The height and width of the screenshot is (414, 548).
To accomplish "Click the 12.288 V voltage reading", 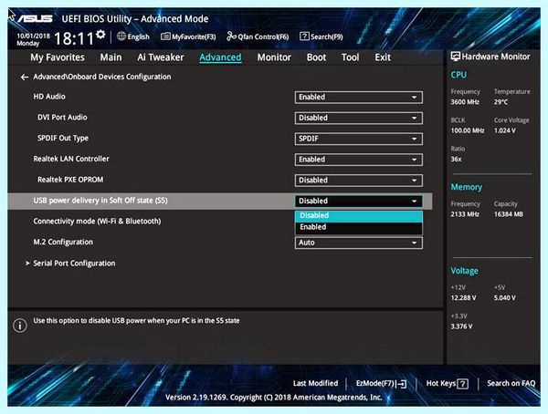I will pos(463,298).
